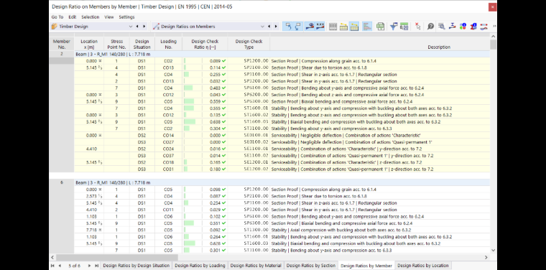Switch to Design Ratios by Design Situation tab
Image resolution: width=546 pixels, height=270 pixels.
[x=136, y=266]
